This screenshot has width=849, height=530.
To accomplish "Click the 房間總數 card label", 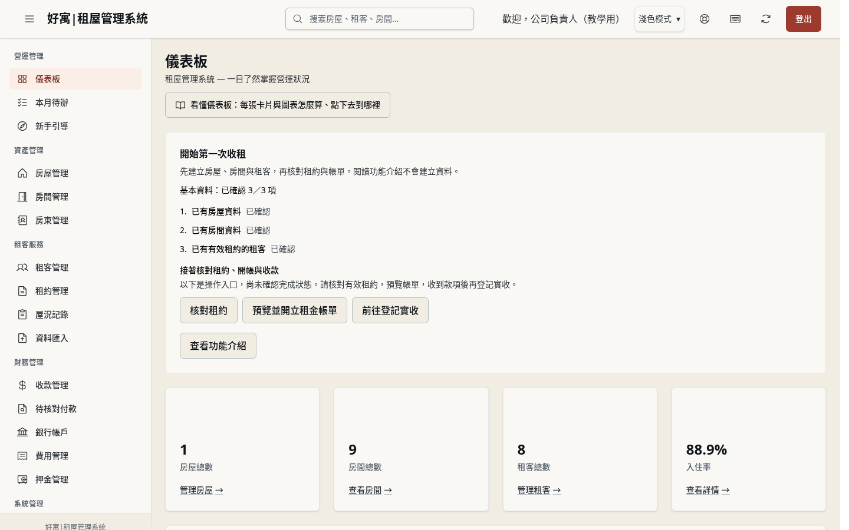I will point(365,467).
